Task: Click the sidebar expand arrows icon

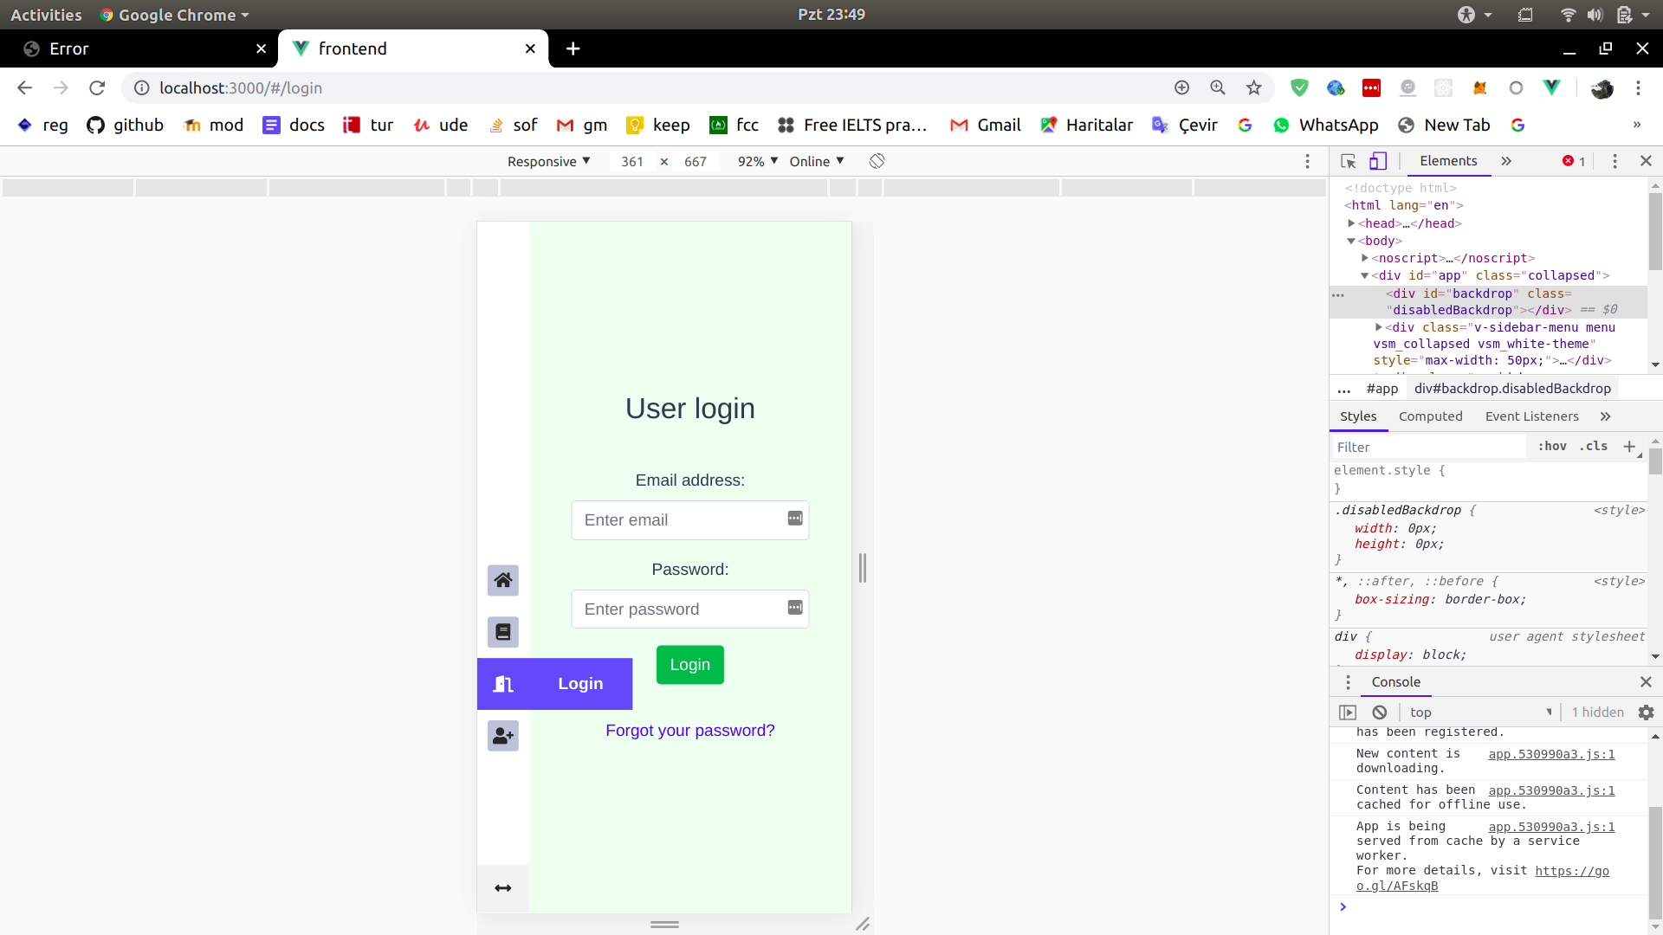Action: [502, 888]
